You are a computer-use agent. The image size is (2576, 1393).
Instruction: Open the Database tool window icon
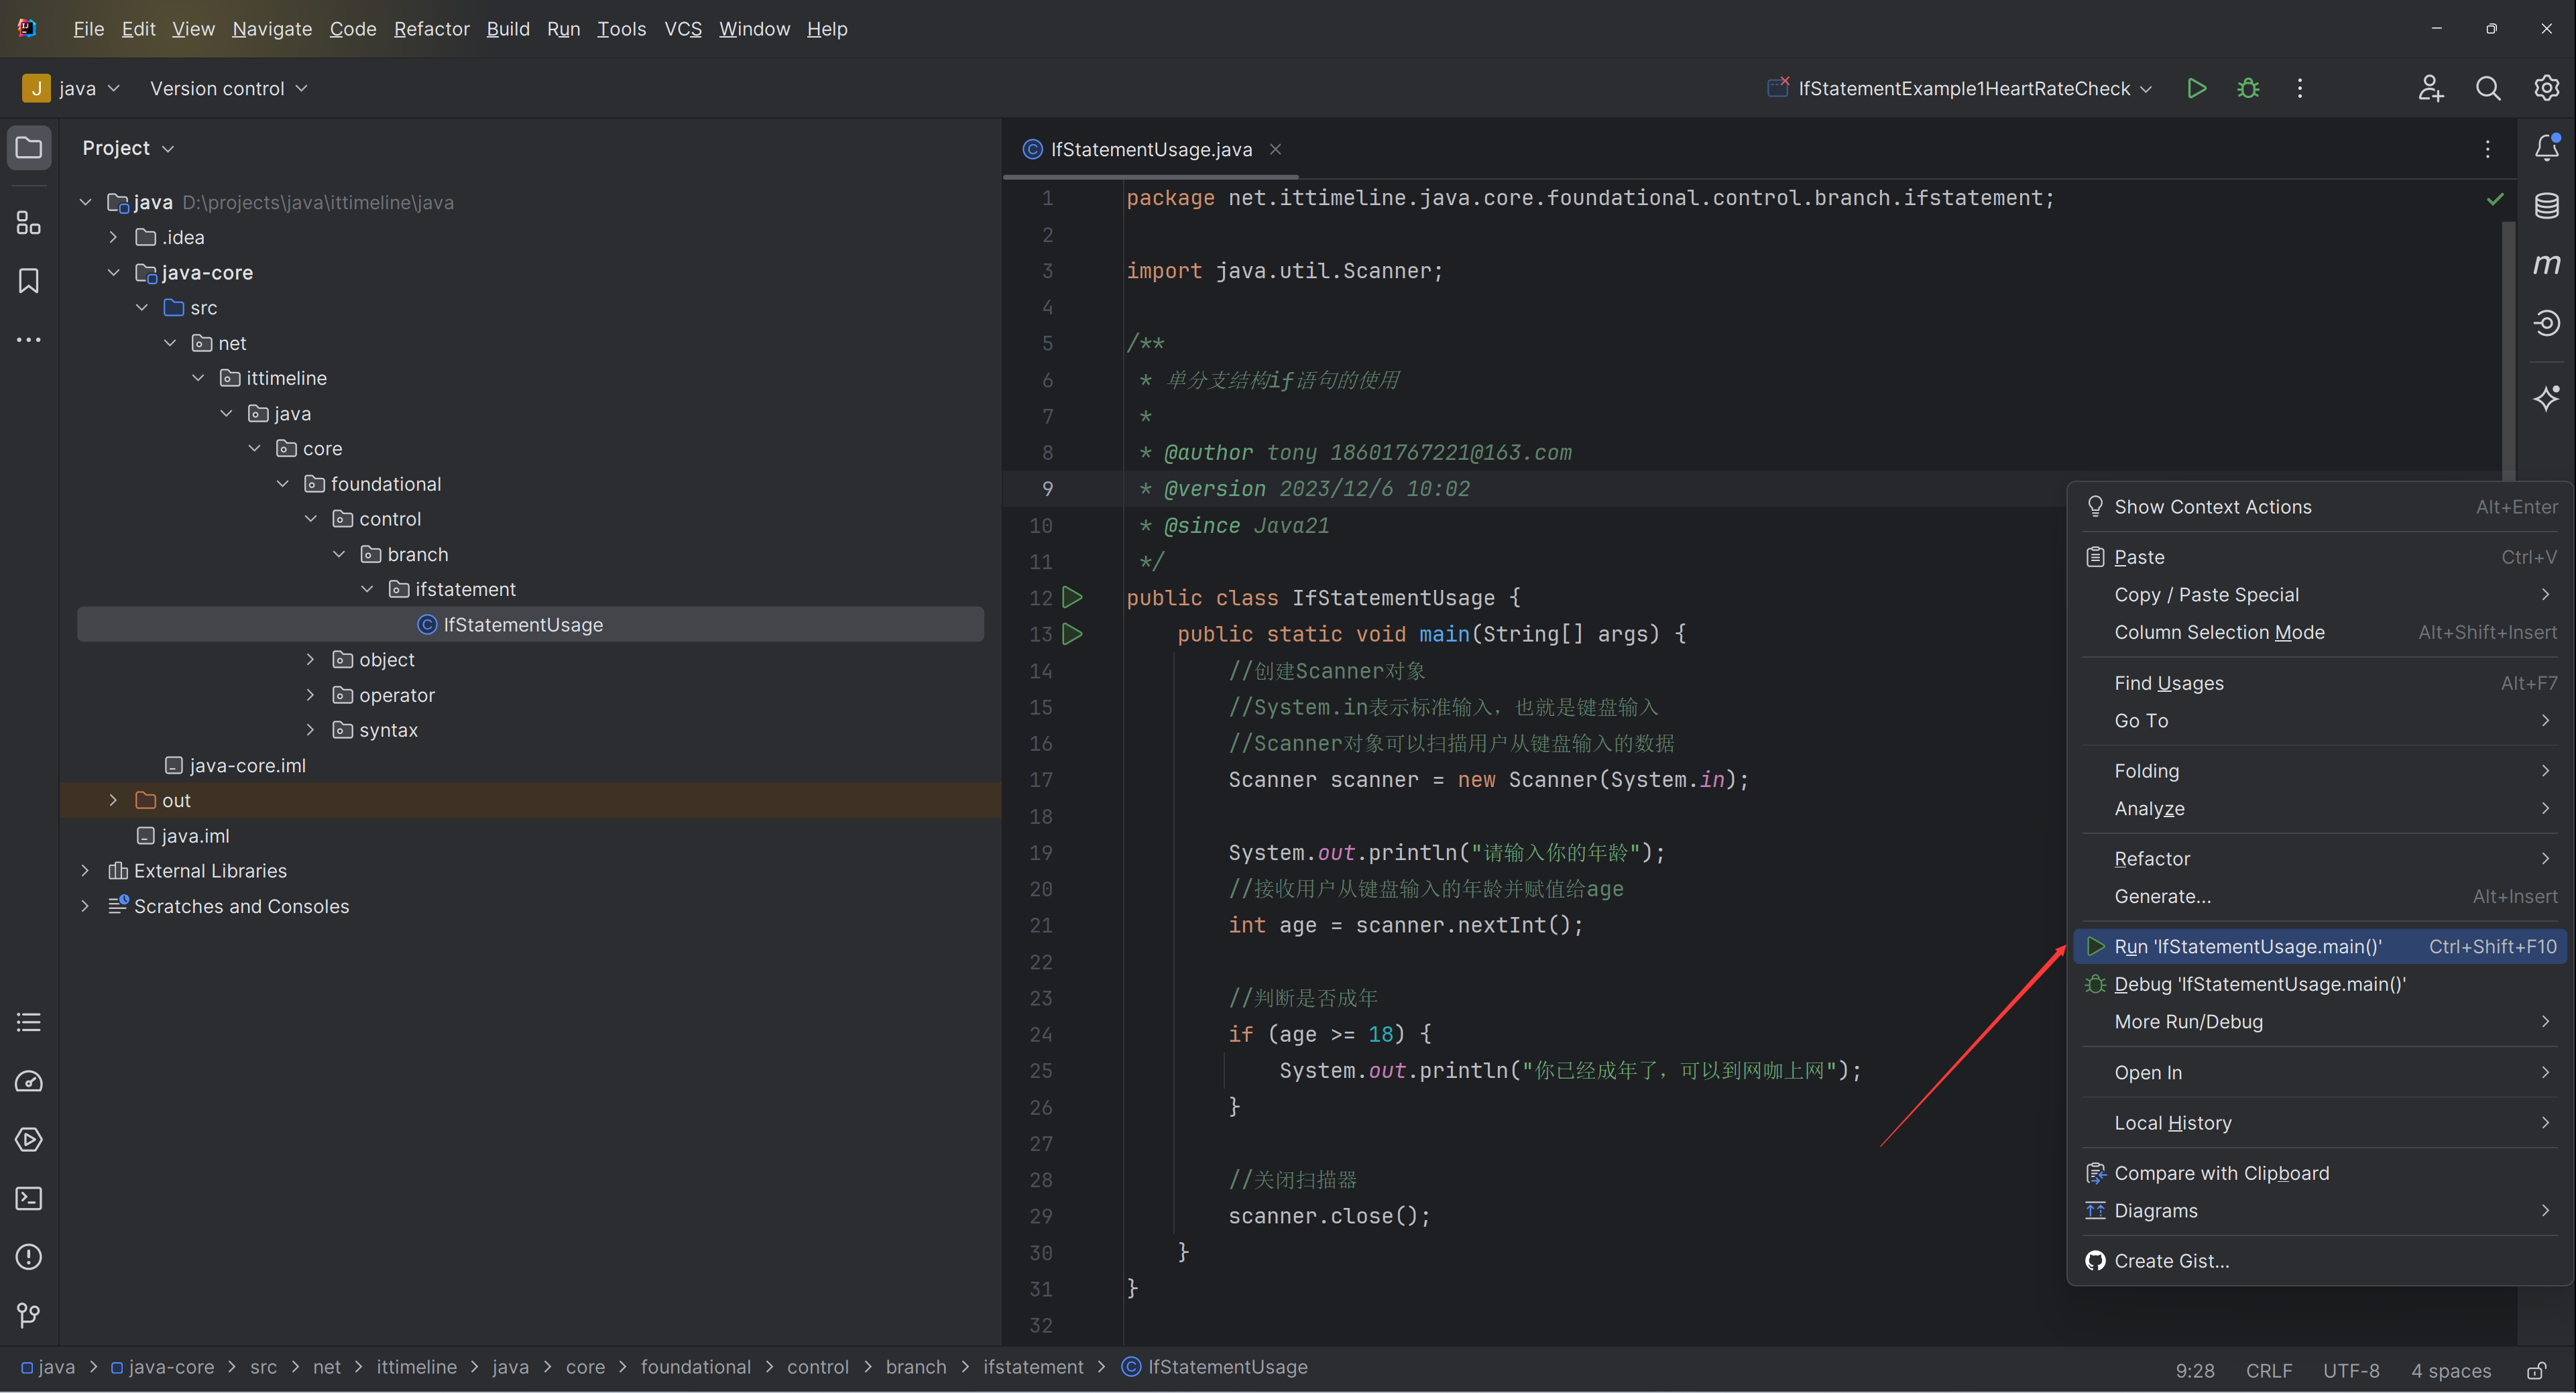(2546, 206)
